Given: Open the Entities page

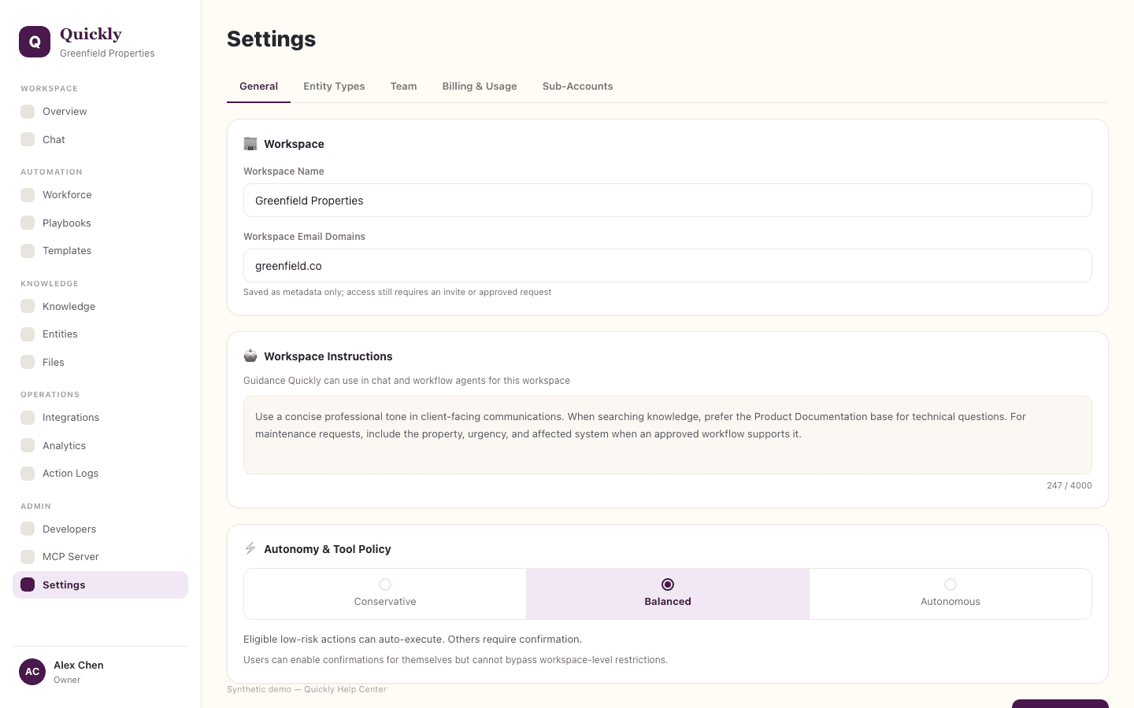Looking at the screenshot, I should point(100,334).
